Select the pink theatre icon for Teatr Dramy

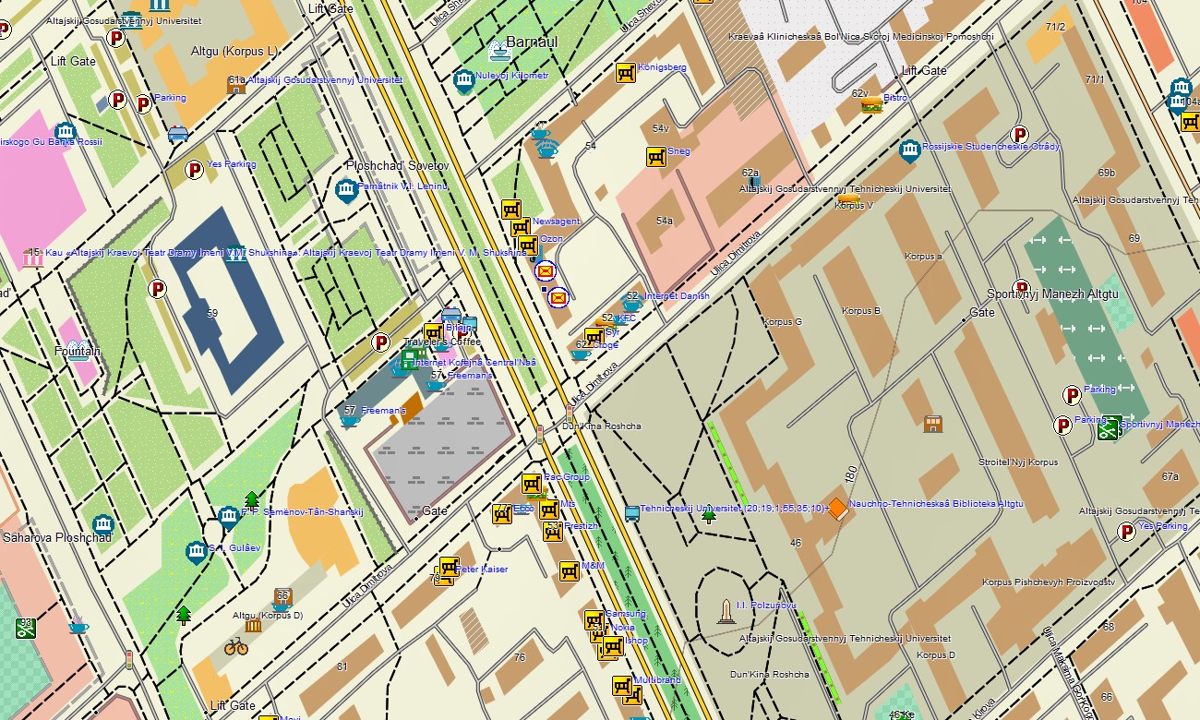32,258
